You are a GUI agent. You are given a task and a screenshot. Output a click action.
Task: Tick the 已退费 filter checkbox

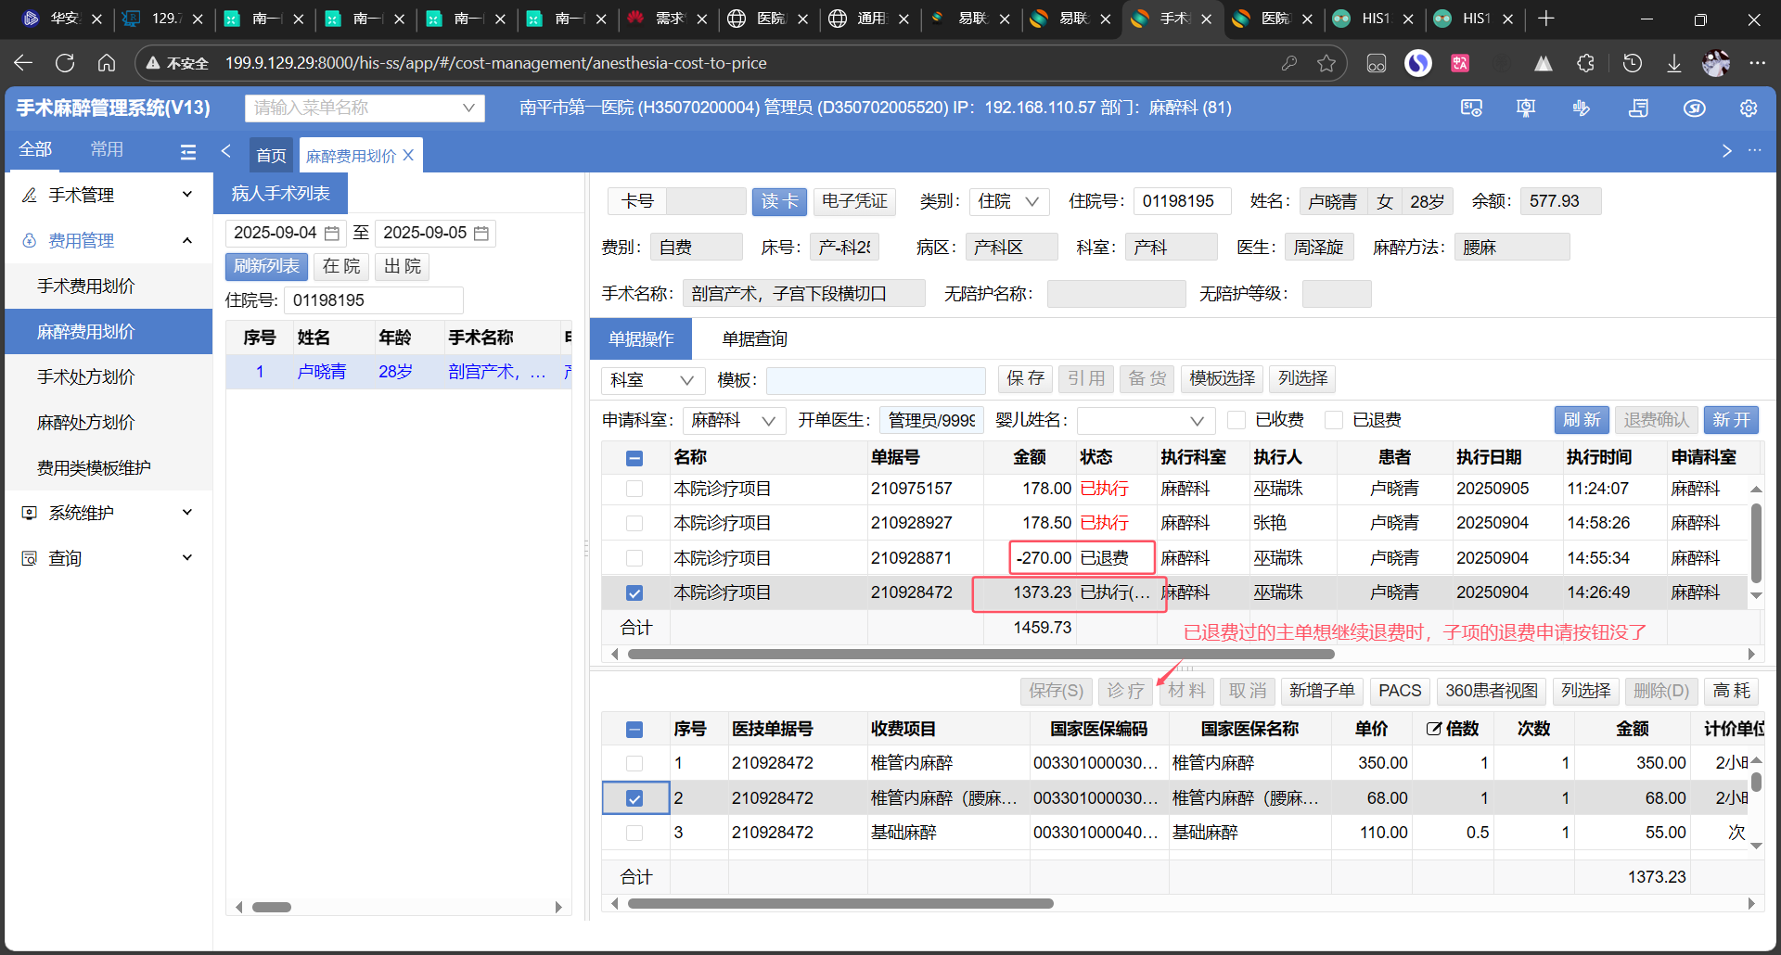pyautogui.click(x=1334, y=420)
